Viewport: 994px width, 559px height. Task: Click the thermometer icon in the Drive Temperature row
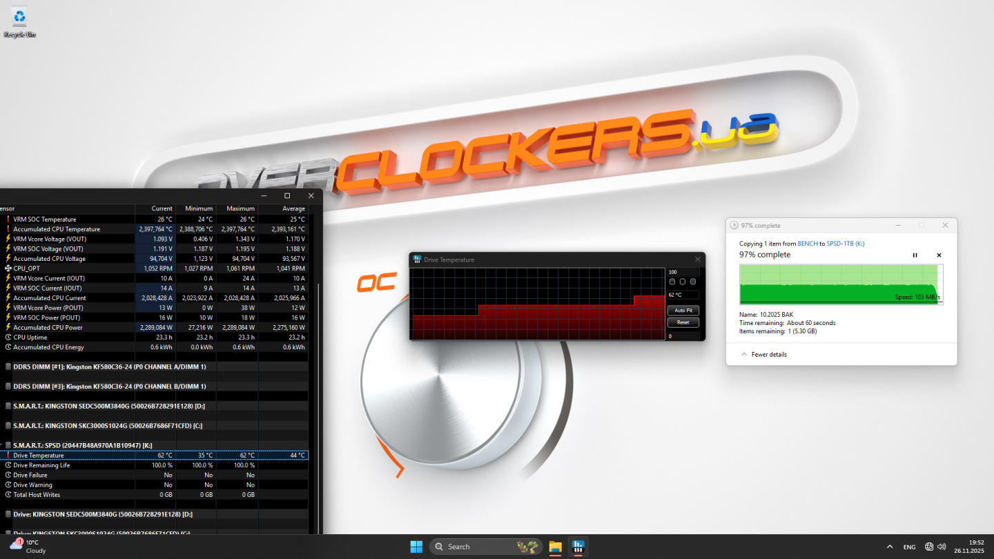(8, 455)
